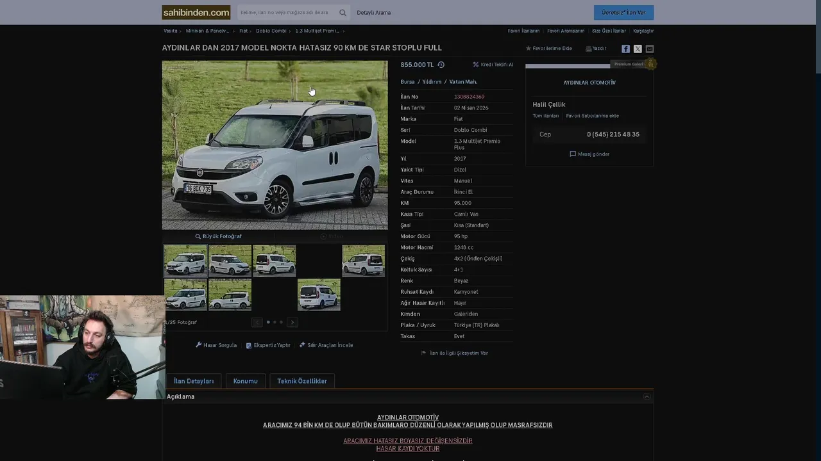
Task: Click the search magnifier icon in the header
Action: point(343,13)
